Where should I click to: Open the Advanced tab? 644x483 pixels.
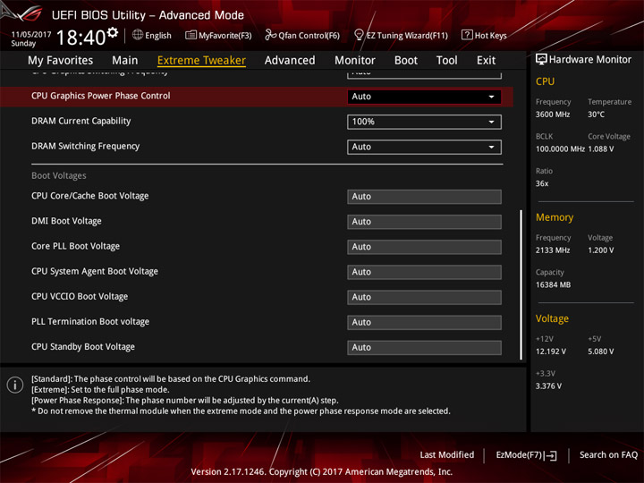click(x=290, y=61)
